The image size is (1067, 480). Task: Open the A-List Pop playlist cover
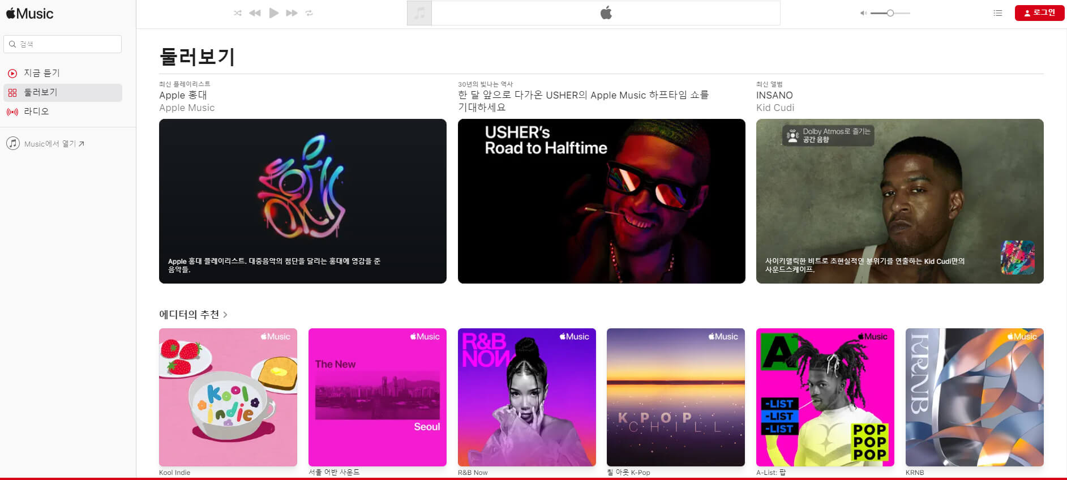pos(825,397)
